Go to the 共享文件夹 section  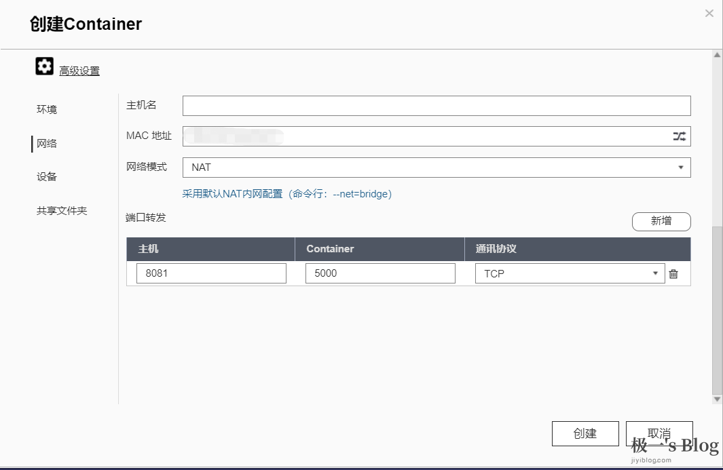click(62, 210)
